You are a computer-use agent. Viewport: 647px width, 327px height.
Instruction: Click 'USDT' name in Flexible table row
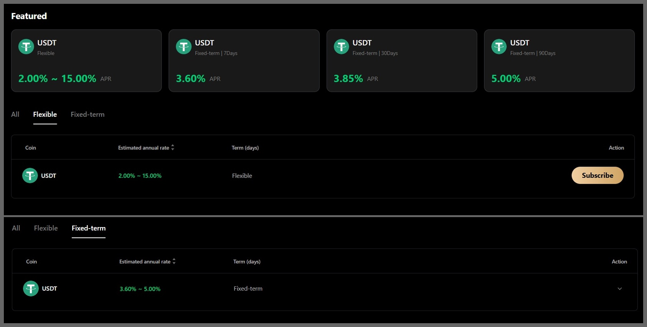coord(49,176)
